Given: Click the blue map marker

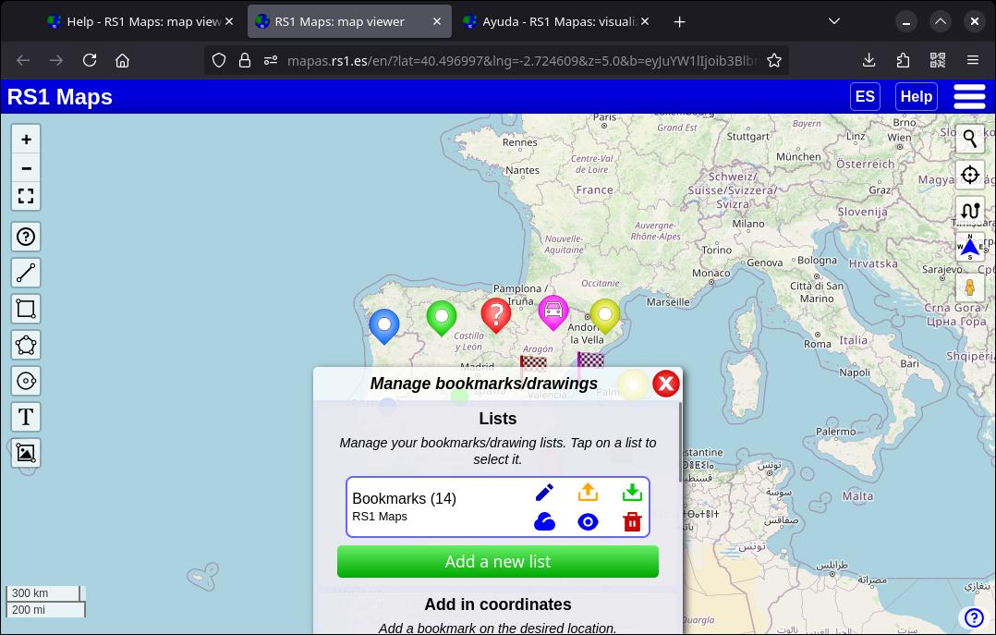Looking at the screenshot, I should pyautogui.click(x=384, y=326).
